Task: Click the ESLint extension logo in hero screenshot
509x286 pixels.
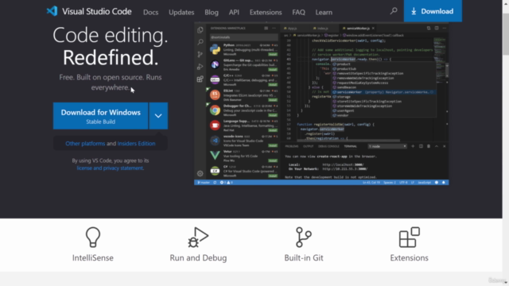Action: [215, 95]
